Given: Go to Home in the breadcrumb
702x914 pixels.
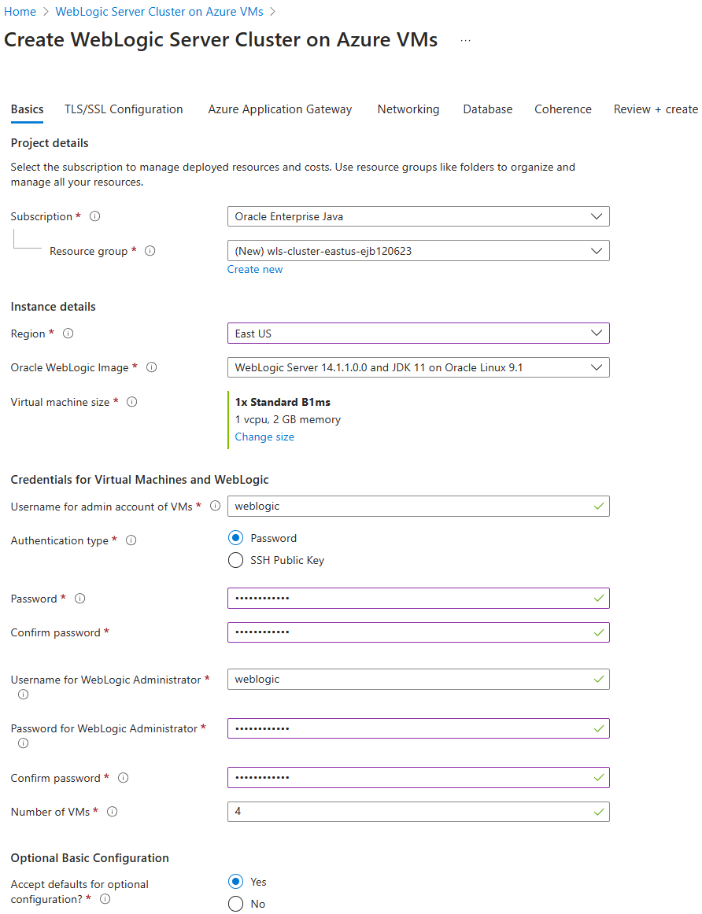Looking at the screenshot, I should (x=20, y=12).
